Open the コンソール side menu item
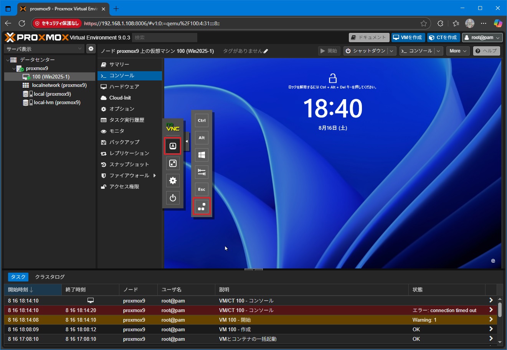507x350 pixels. [130, 75]
